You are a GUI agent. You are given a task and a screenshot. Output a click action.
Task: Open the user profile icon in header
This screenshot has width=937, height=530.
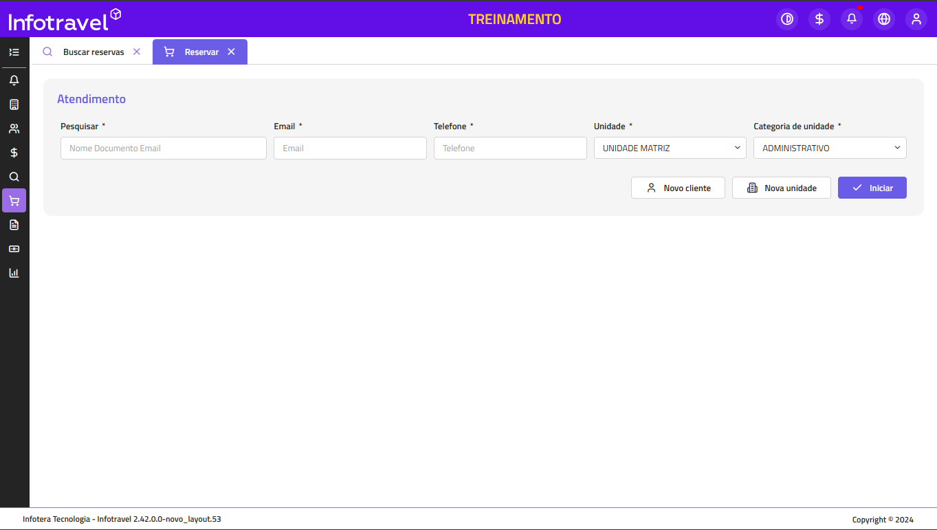pyautogui.click(x=916, y=19)
